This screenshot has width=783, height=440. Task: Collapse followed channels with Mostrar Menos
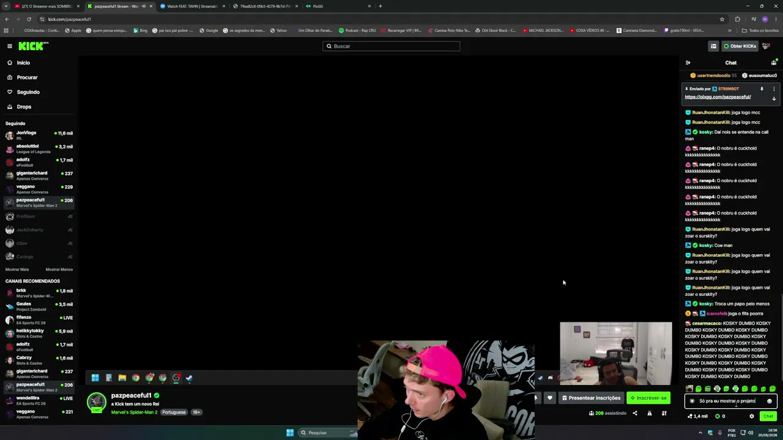(59, 269)
